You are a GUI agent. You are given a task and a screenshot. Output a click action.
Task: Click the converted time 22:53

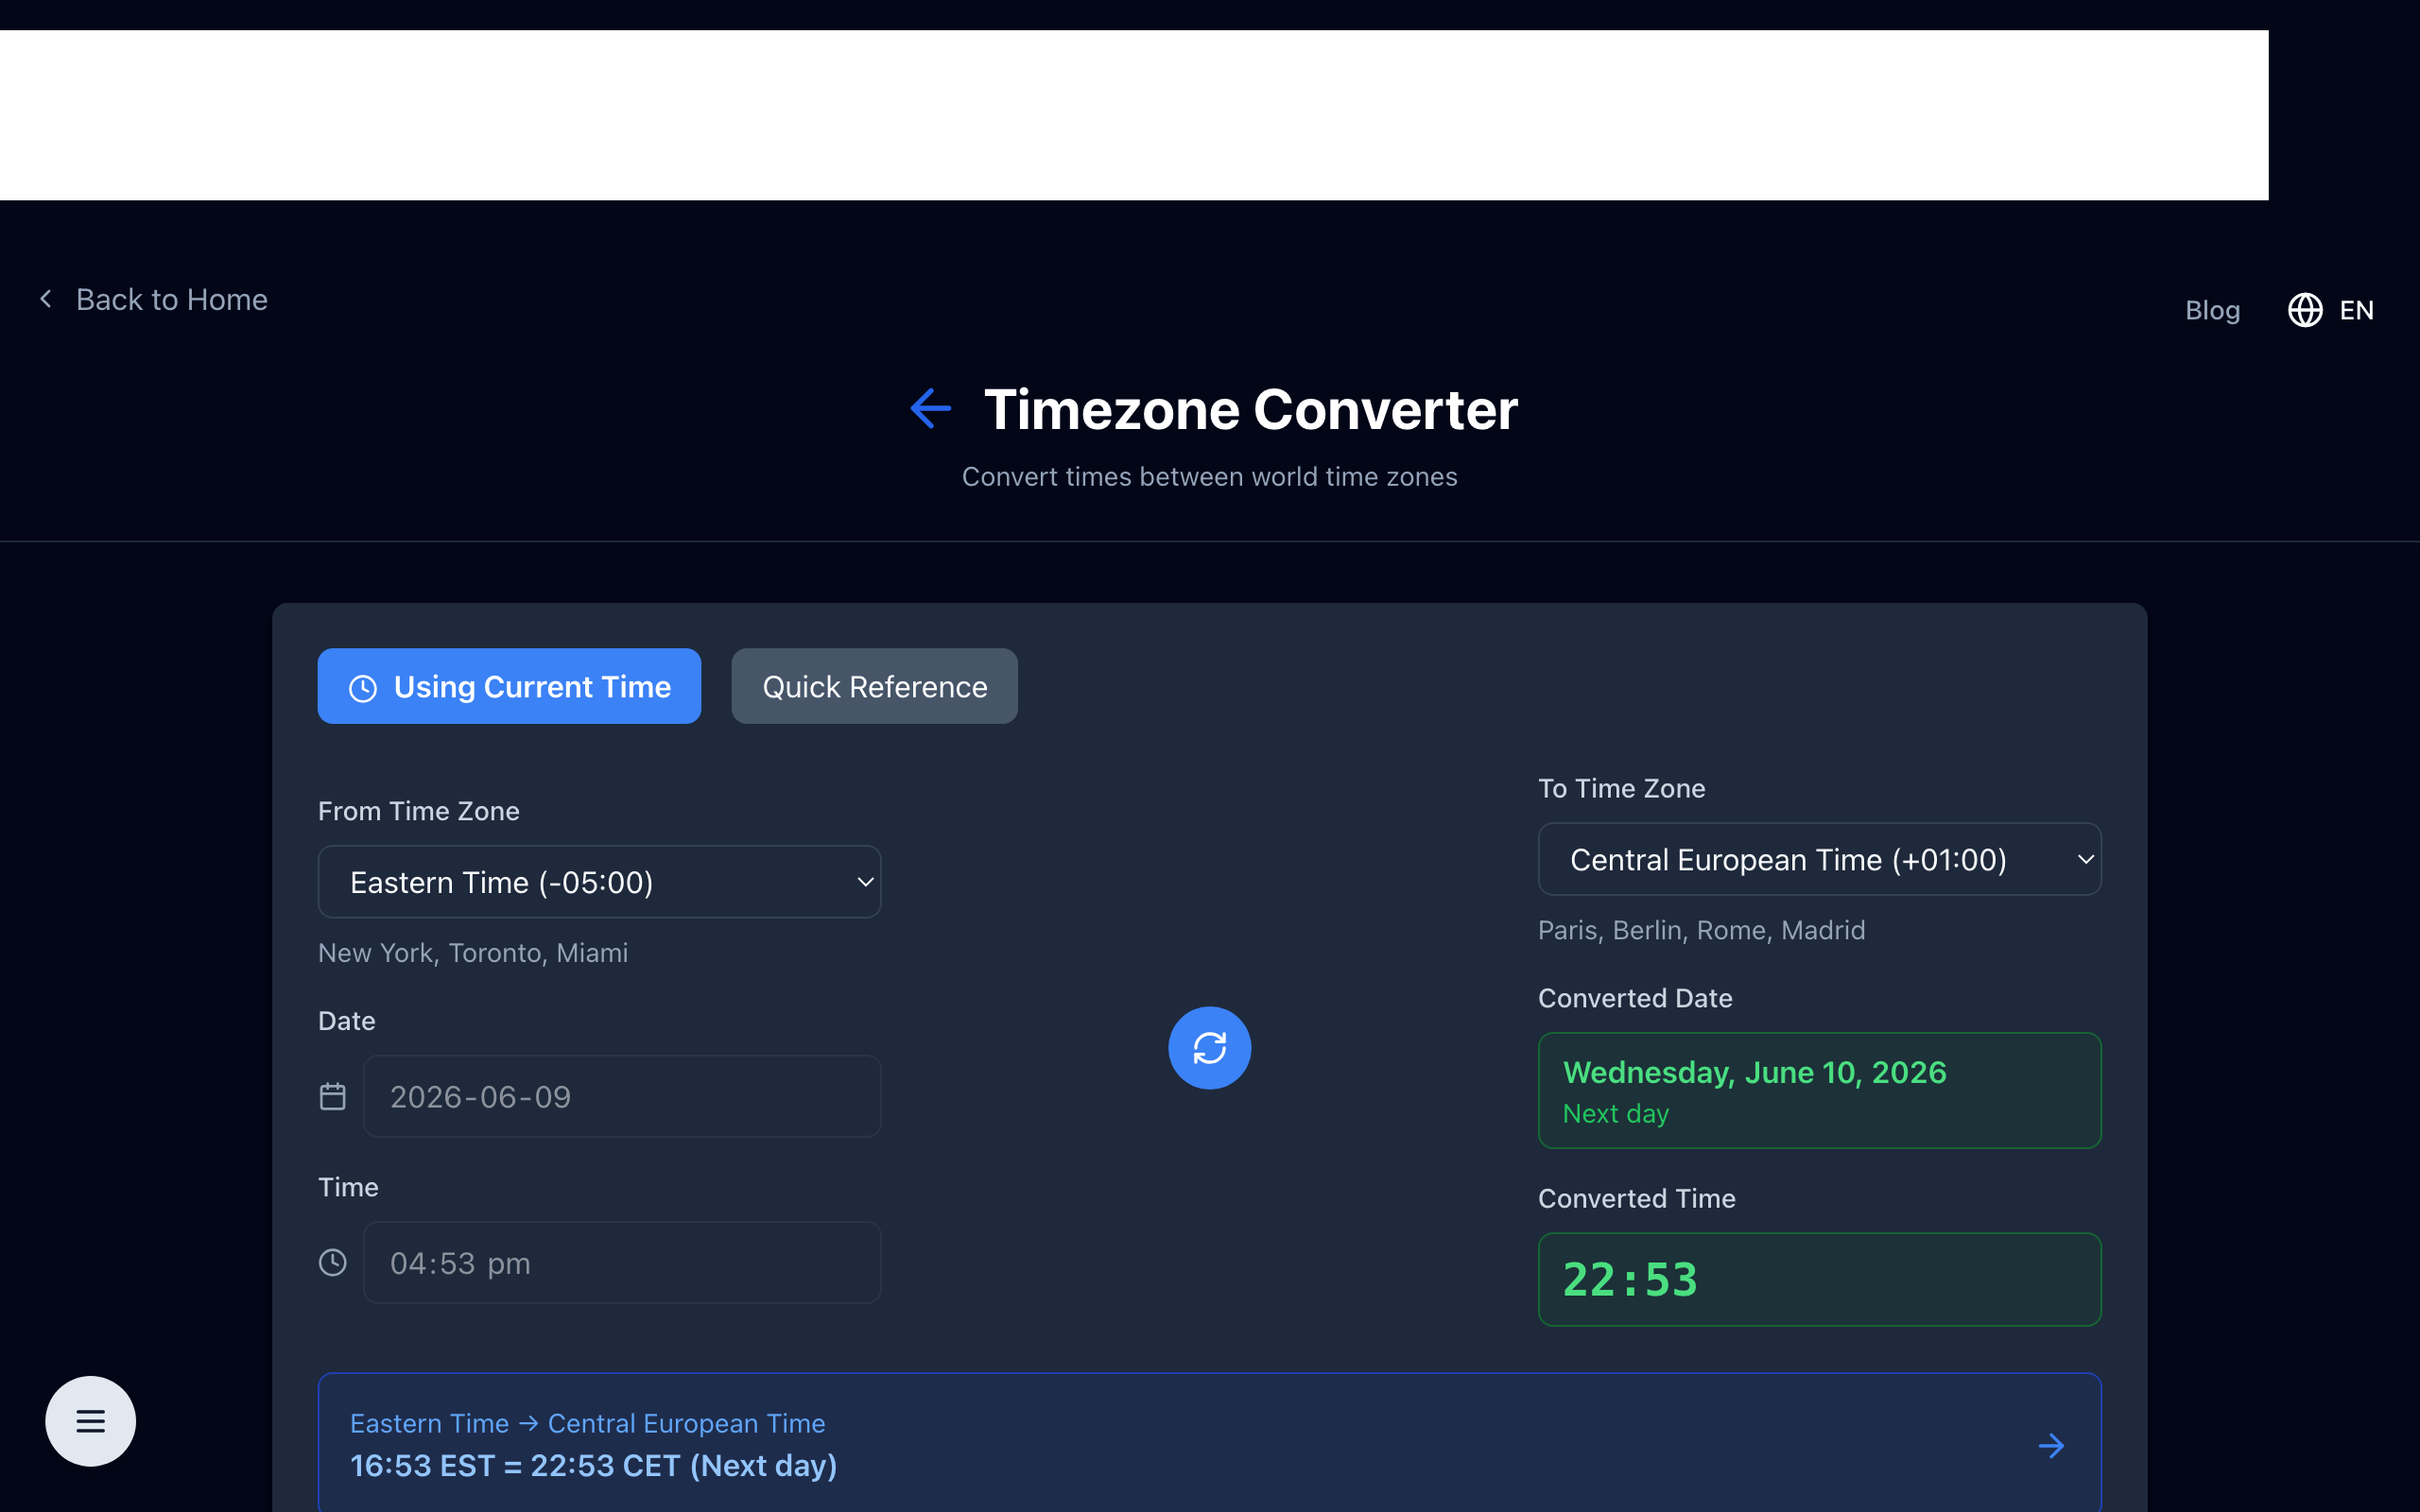pyautogui.click(x=1630, y=1280)
